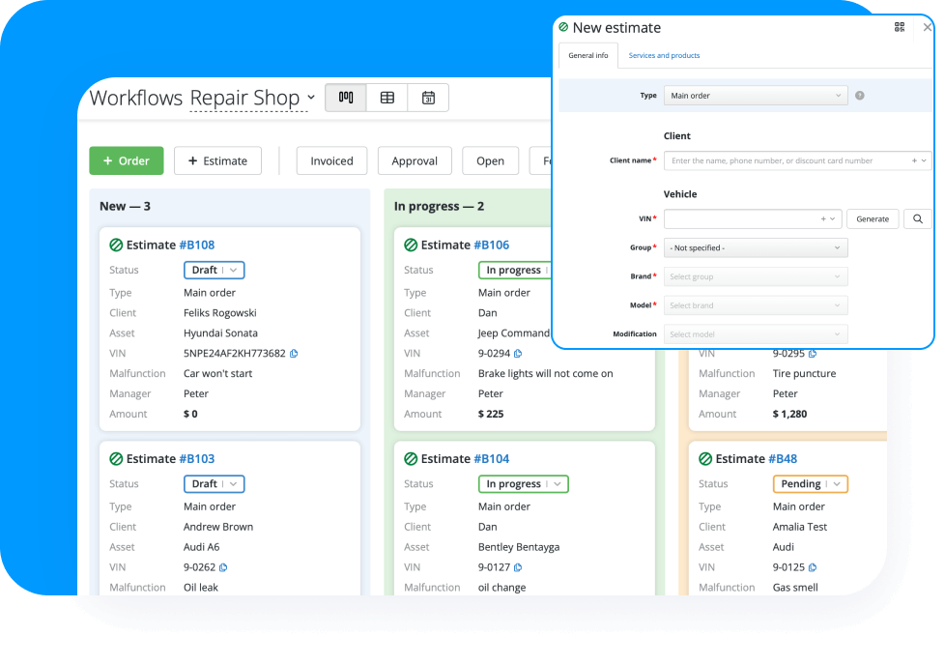Switch to kanban board view icon
The width and height of the screenshot is (945, 665).
[x=346, y=98]
